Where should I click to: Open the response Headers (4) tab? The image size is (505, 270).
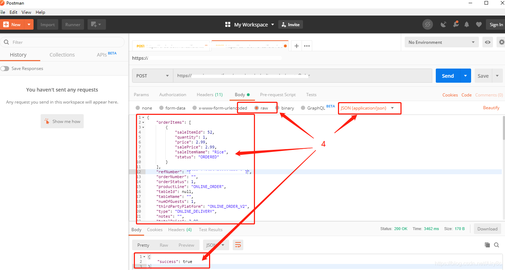point(180,230)
